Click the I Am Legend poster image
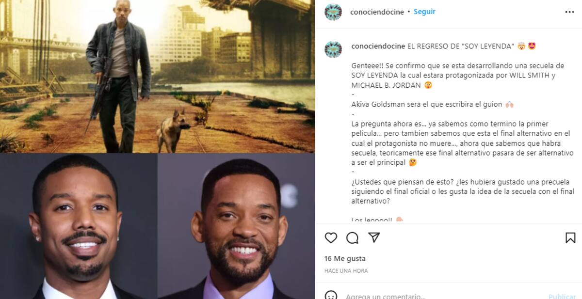Image resolution: width=582 pixels, height=299 pixels. tap(157, 77)
